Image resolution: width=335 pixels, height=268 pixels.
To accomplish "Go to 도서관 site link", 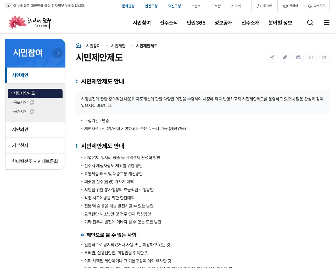I will [216, 6].
